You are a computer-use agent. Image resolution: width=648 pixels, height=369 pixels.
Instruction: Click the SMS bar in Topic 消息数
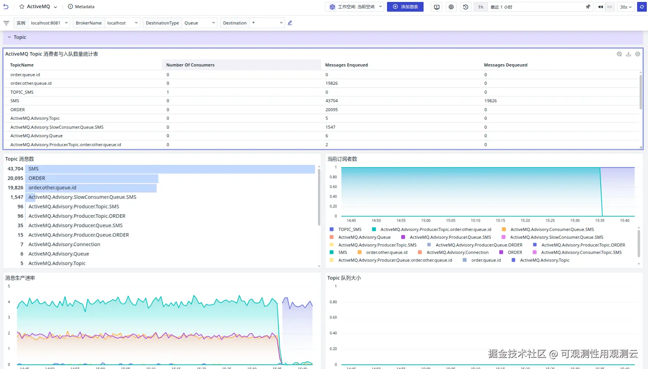[170, 169]
